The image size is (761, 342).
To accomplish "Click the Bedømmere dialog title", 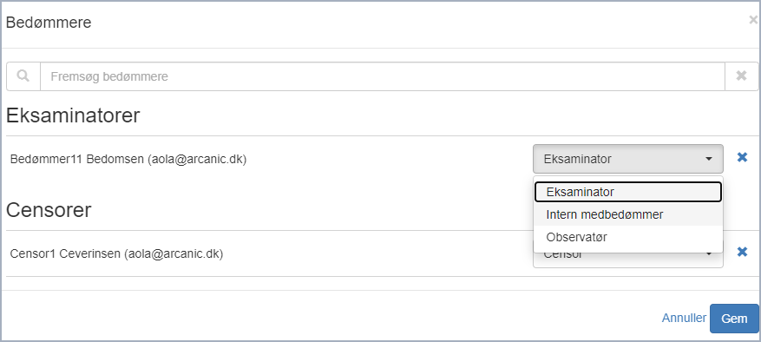I will (49, 22).
